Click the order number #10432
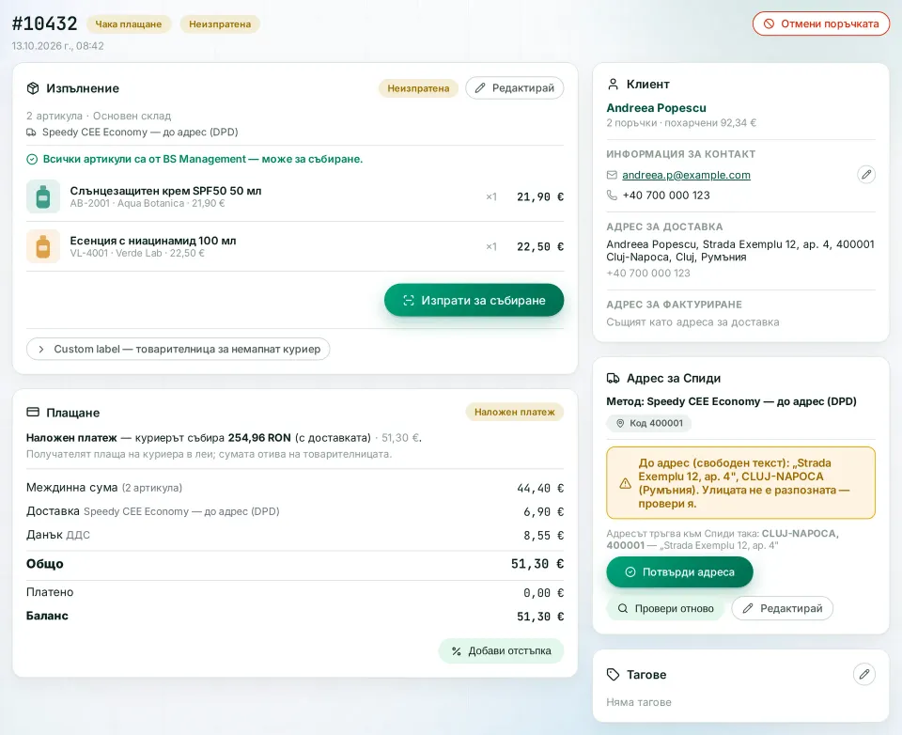Viewport: 902px width, 735px height. pos(44,23)
